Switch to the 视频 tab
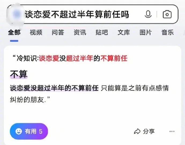The height and width of the screenshot is (145, 185). coord(36,32)
